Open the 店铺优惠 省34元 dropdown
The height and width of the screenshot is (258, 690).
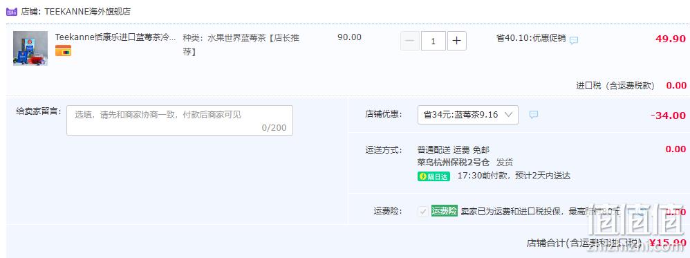coord(468,115)
